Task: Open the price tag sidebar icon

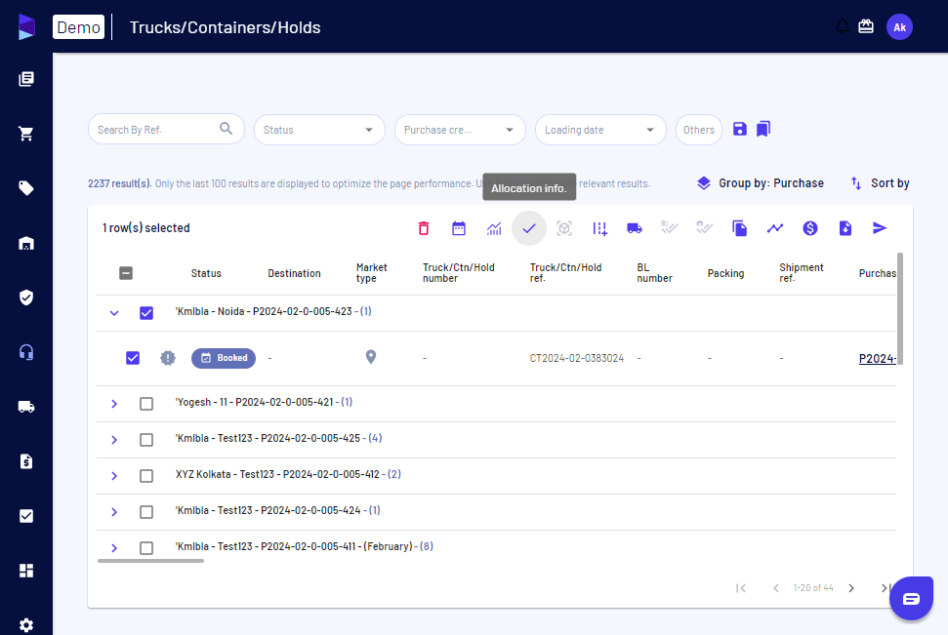Action: coord(26,188)
